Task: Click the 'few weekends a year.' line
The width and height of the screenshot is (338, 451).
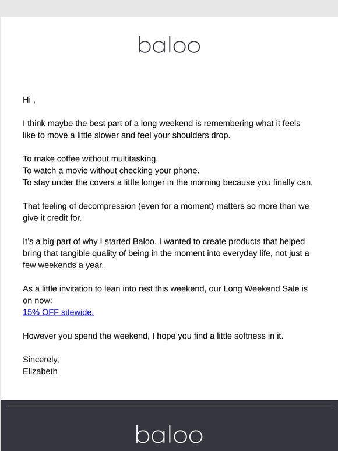Action: tap(63, 265)
